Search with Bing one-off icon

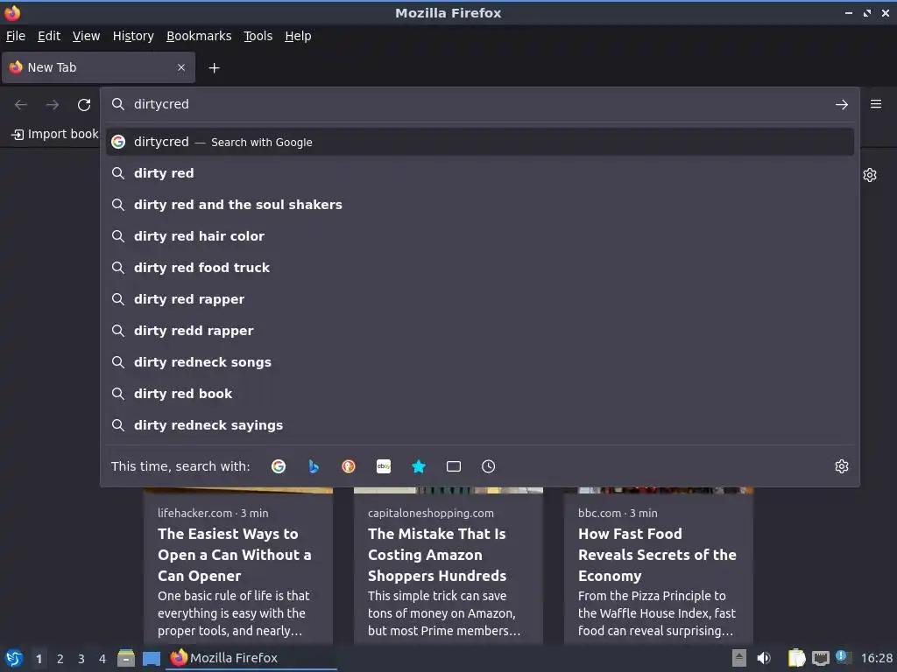click(314, 466)
